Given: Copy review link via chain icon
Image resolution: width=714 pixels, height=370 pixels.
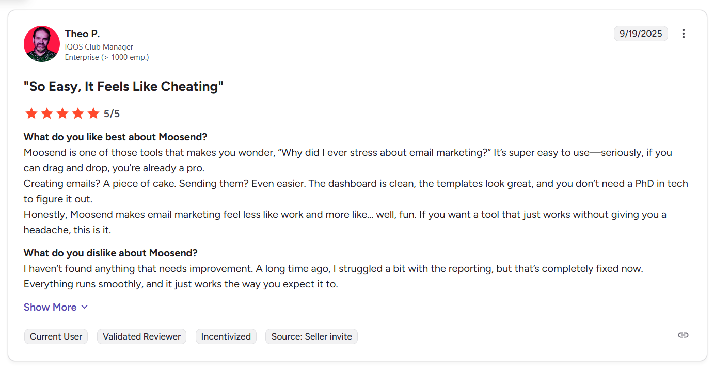Looking at the screenshot, I should pos(683,335).
